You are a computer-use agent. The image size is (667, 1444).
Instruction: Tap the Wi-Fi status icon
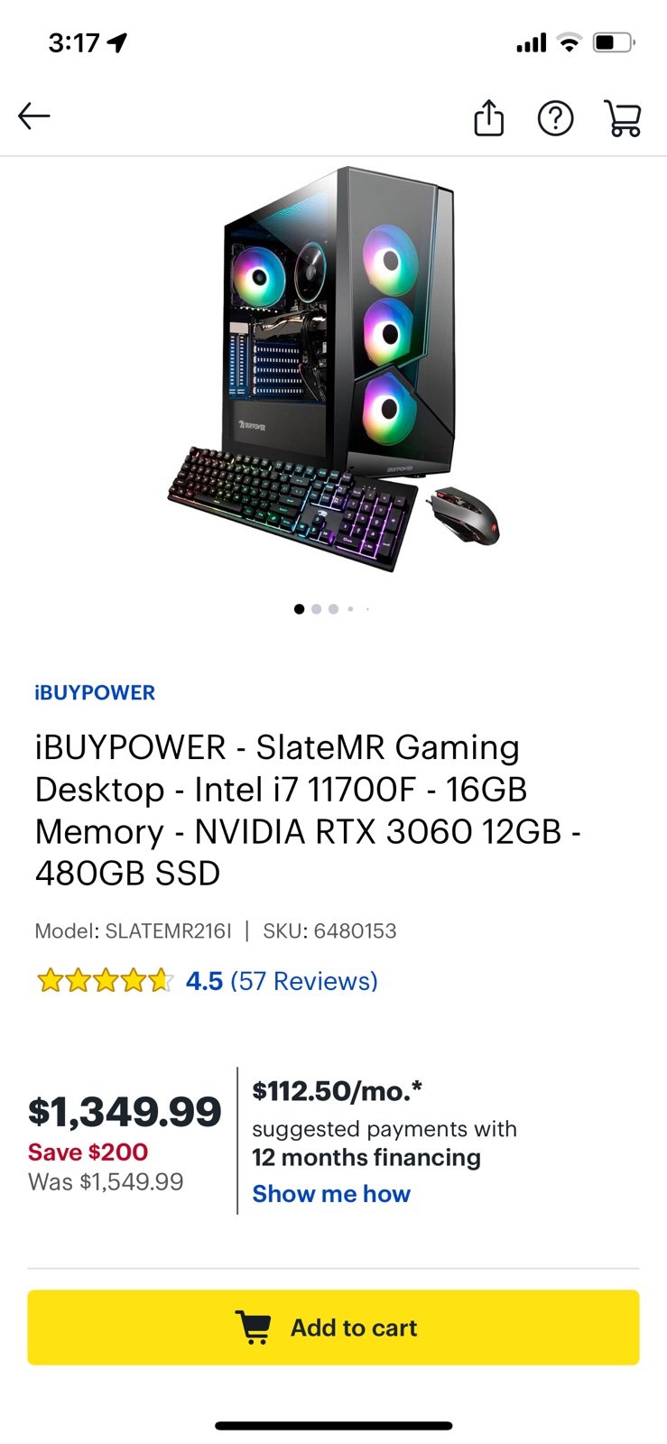(569, 42)
